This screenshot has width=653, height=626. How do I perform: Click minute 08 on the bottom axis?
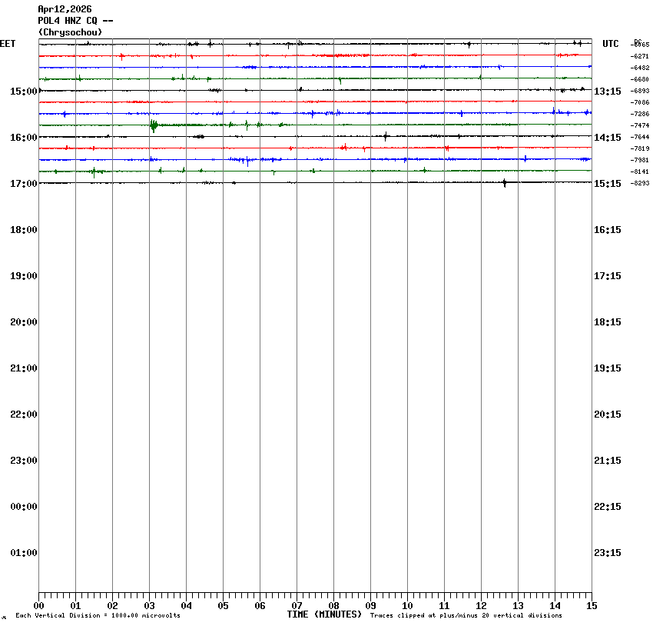[333, 606]
